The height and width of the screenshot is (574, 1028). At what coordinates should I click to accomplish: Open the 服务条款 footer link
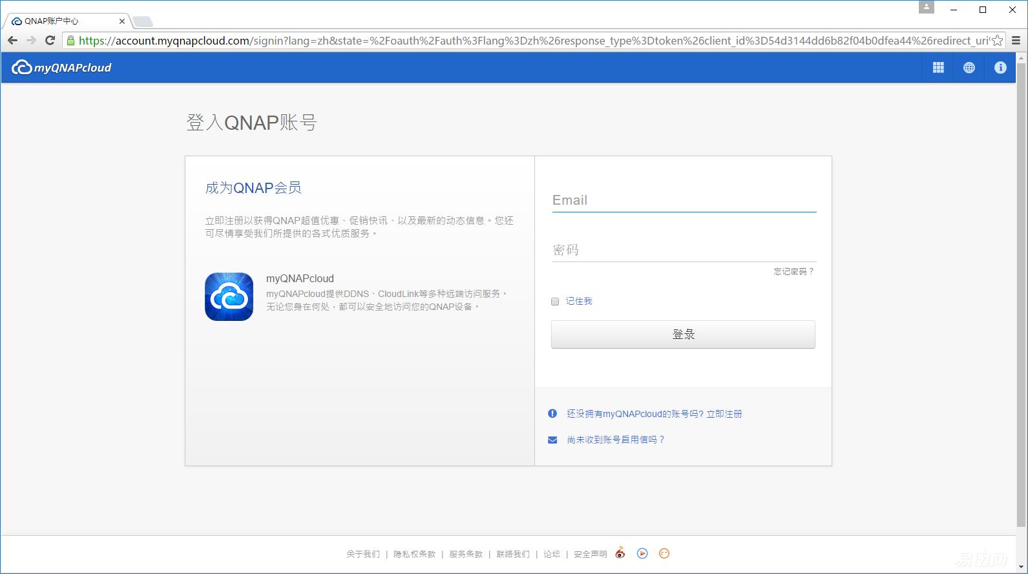click(466, 554)
